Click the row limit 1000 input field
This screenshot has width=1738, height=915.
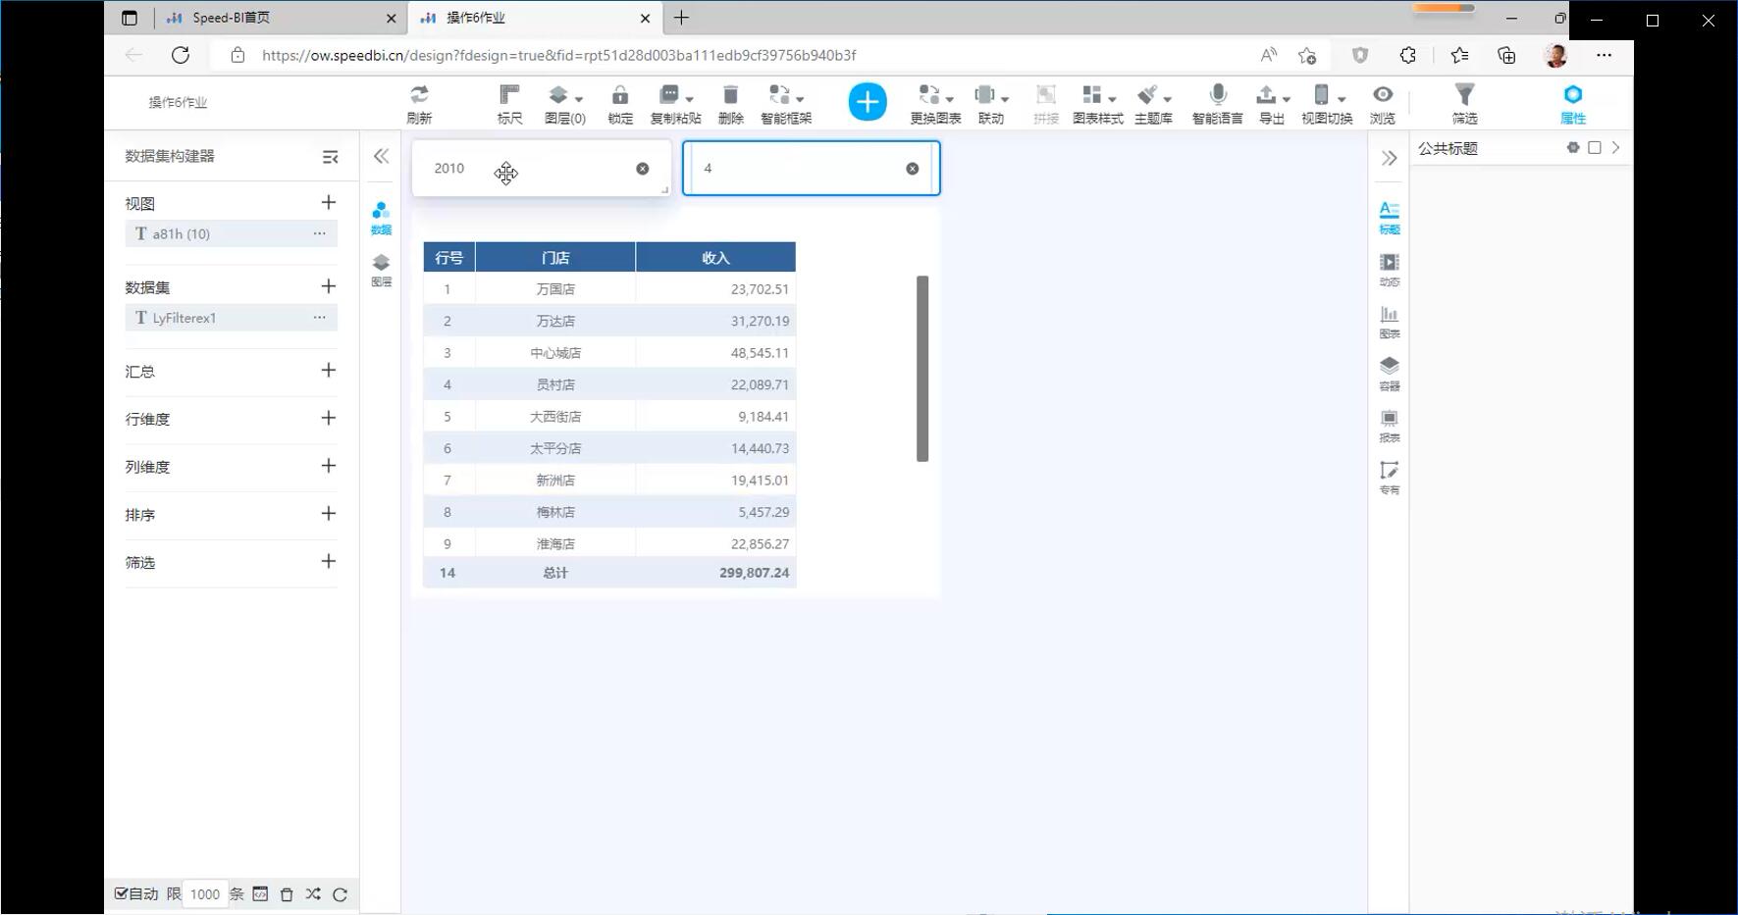pos(205,893)
